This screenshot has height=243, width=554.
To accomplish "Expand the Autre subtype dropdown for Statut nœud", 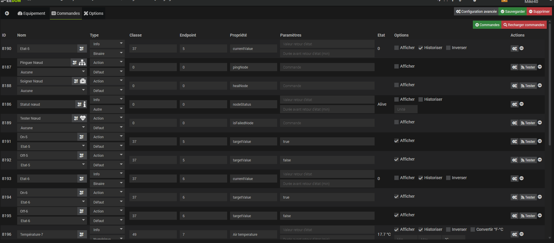I will tap(107, 109).
